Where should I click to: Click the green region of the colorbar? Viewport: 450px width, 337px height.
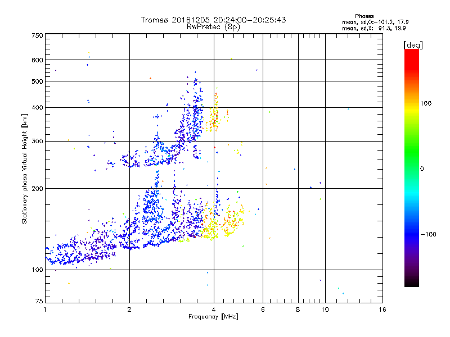pyautogui.click(x=412, y=152)
